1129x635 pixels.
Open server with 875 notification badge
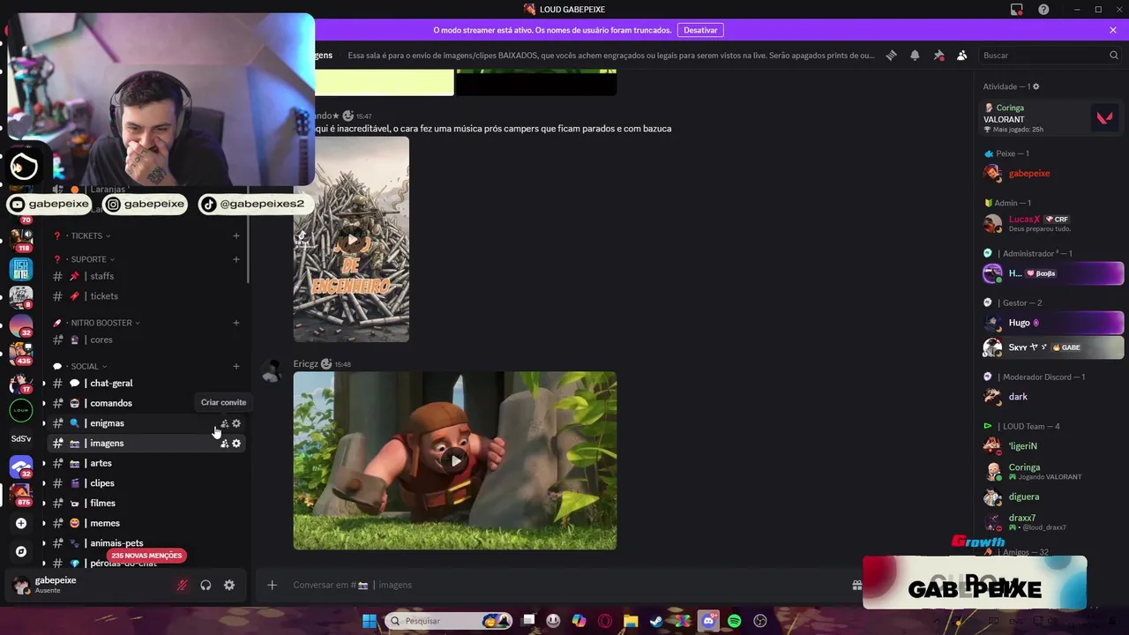[21, 494]
